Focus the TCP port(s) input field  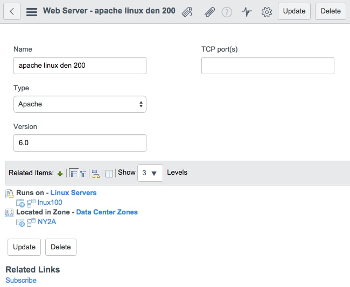point(268,66)
